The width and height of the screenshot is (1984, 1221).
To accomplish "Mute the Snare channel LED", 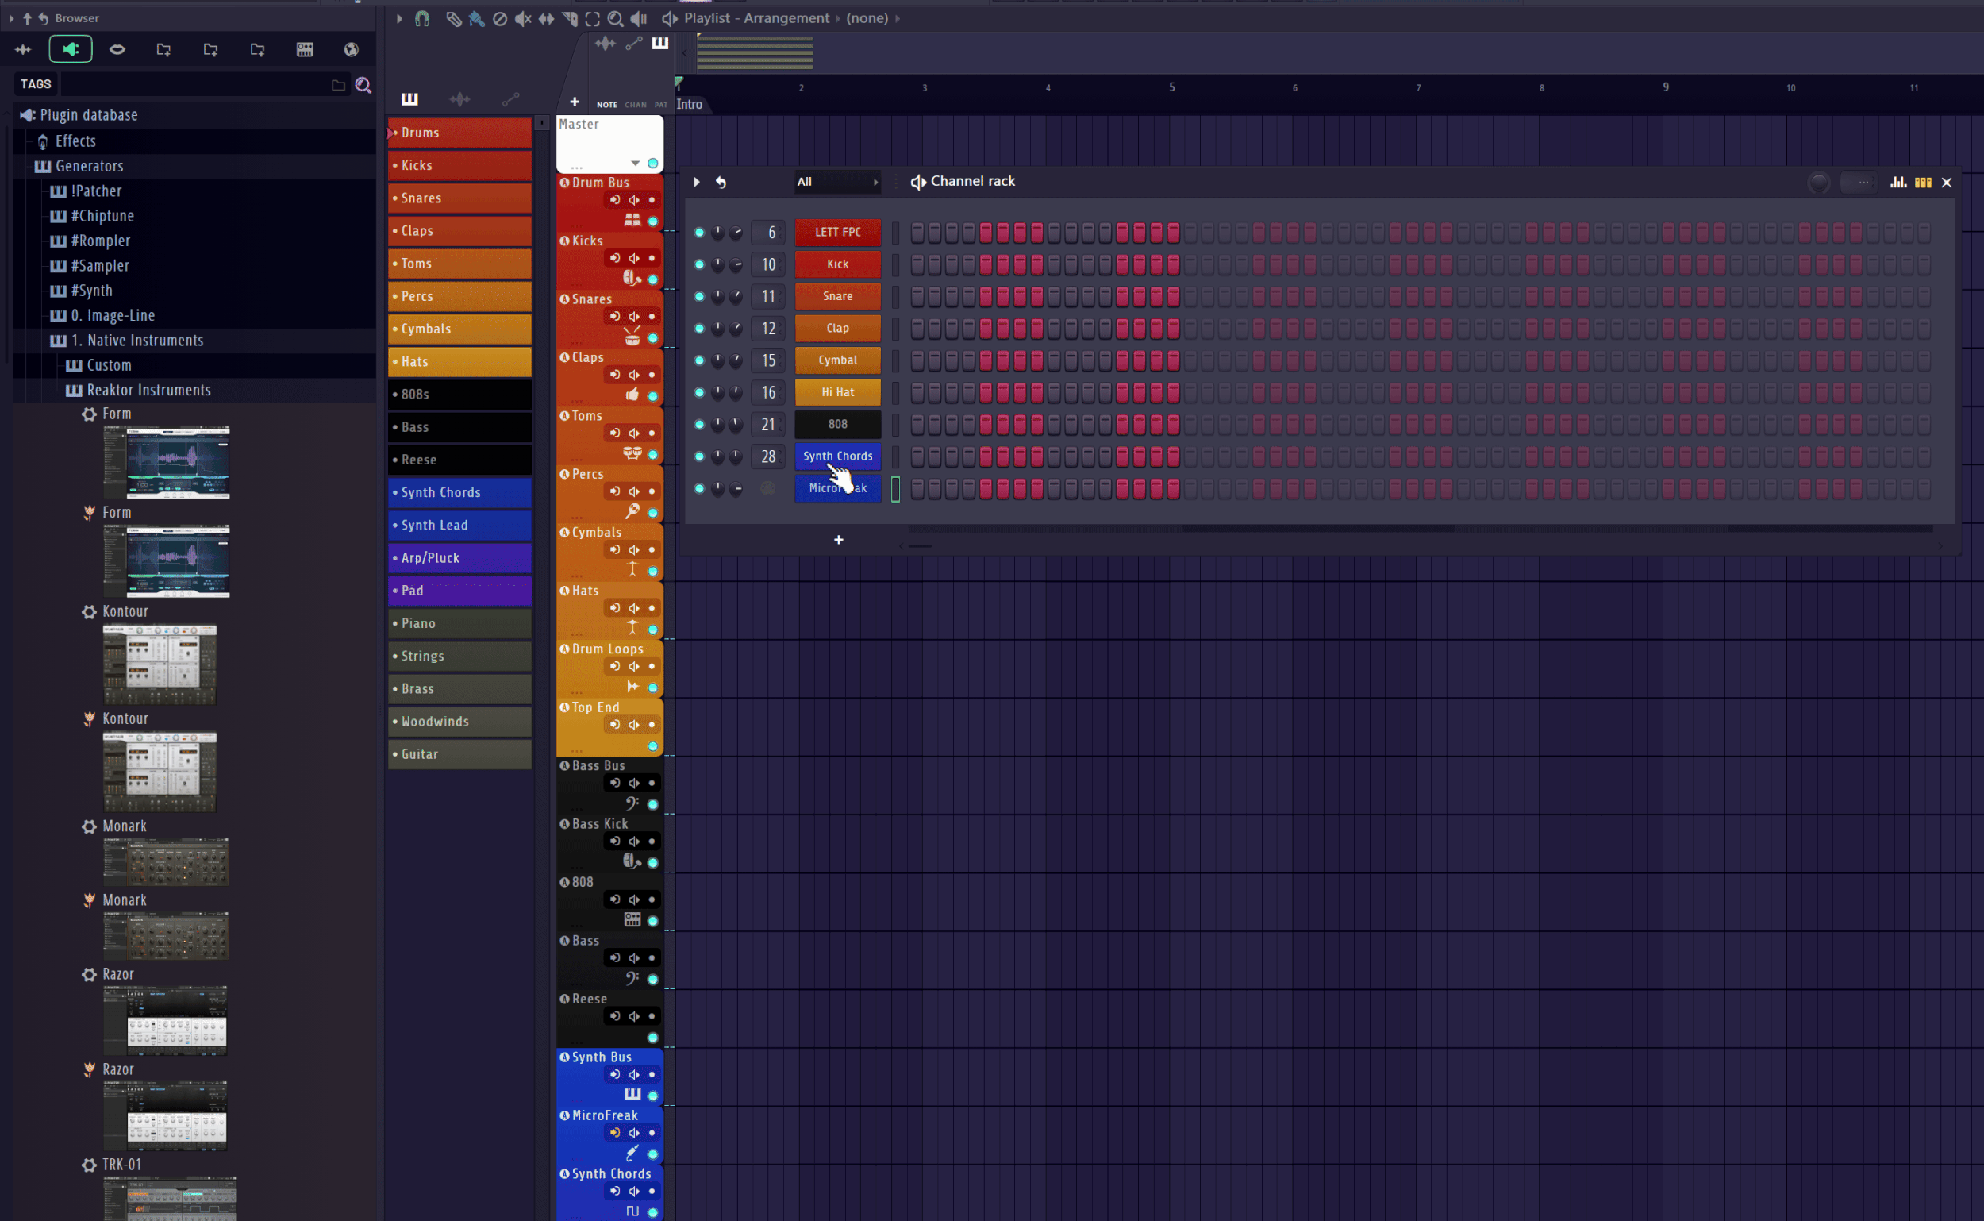I will pyautogui.click(x=699, y=296).
